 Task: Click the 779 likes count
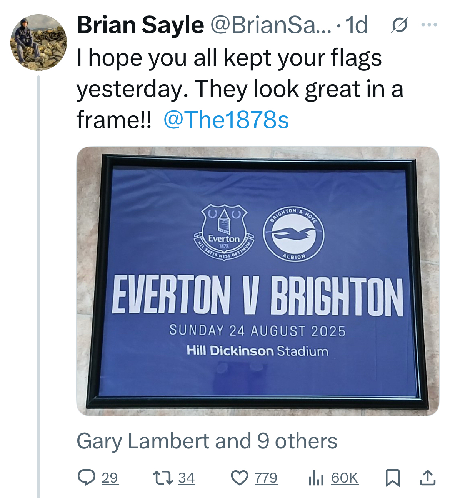[x=266, y=478]
